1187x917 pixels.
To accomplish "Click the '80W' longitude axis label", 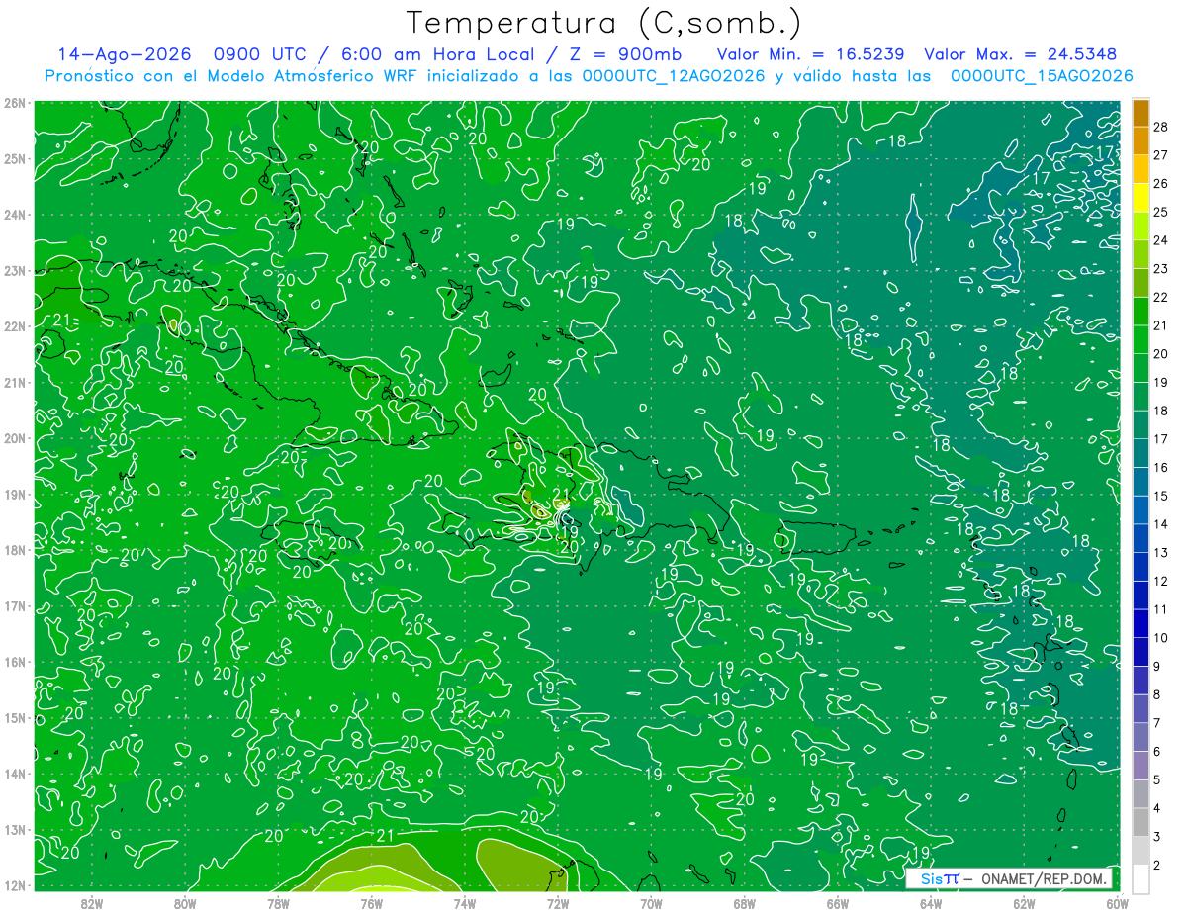I will [185, 903].
